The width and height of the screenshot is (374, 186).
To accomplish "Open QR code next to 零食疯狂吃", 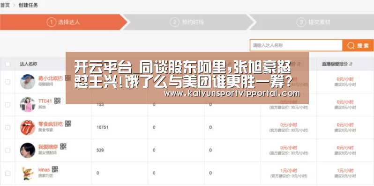I will pos(68,123).
